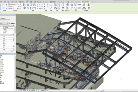
Task: Click the Edit Type button
Action: coord(12,23)
